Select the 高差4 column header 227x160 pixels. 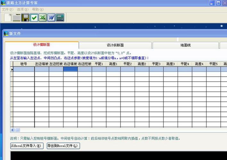(199, 64)
